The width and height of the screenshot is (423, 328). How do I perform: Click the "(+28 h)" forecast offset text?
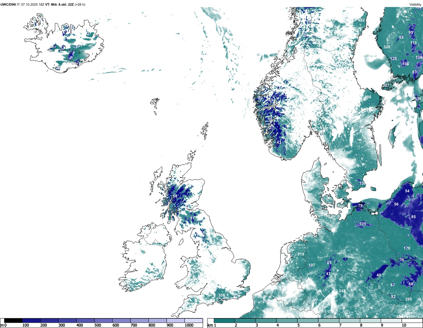[x=80, y=4]
